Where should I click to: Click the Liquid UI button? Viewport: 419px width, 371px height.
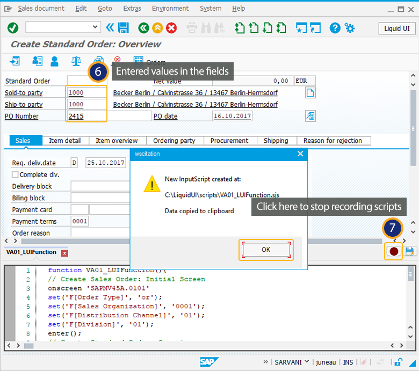click(397, 28)
